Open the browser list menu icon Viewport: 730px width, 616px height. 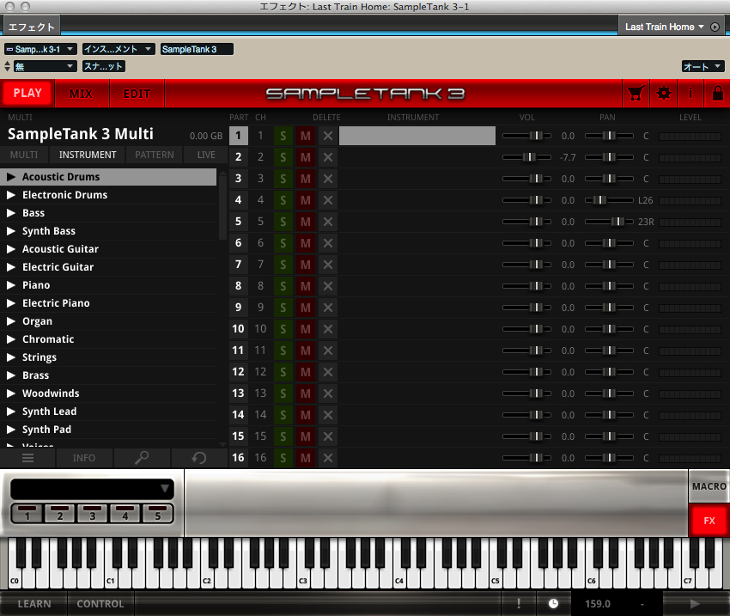(x=28, y=458)
